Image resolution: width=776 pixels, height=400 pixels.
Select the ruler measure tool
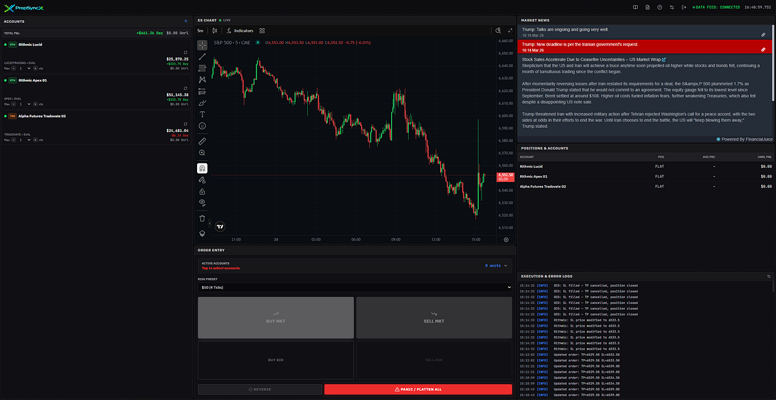click(x=202, y=141)
